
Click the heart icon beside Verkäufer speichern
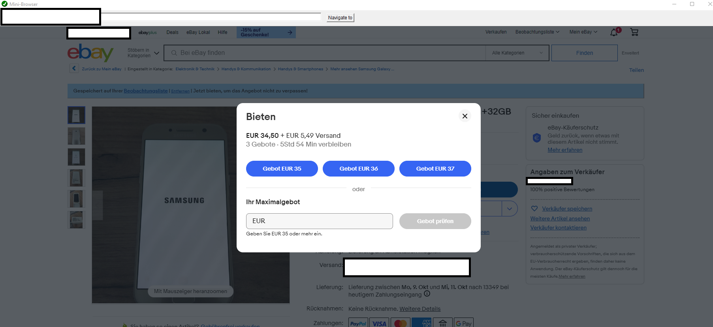pyautogui.click(x=534, y=209)
